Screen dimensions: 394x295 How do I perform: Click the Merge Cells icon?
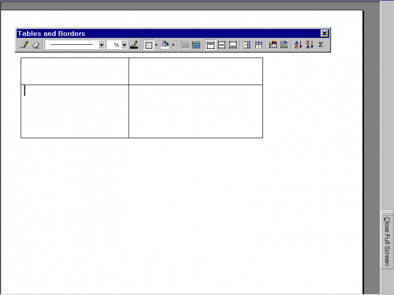185,45
